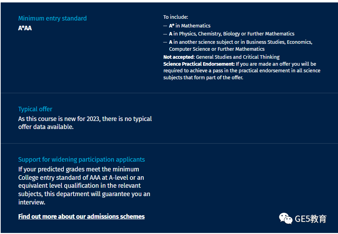Click the course is new for 2023 paragraph
This screenshot has width=338, height=234.
click(85, 123)
